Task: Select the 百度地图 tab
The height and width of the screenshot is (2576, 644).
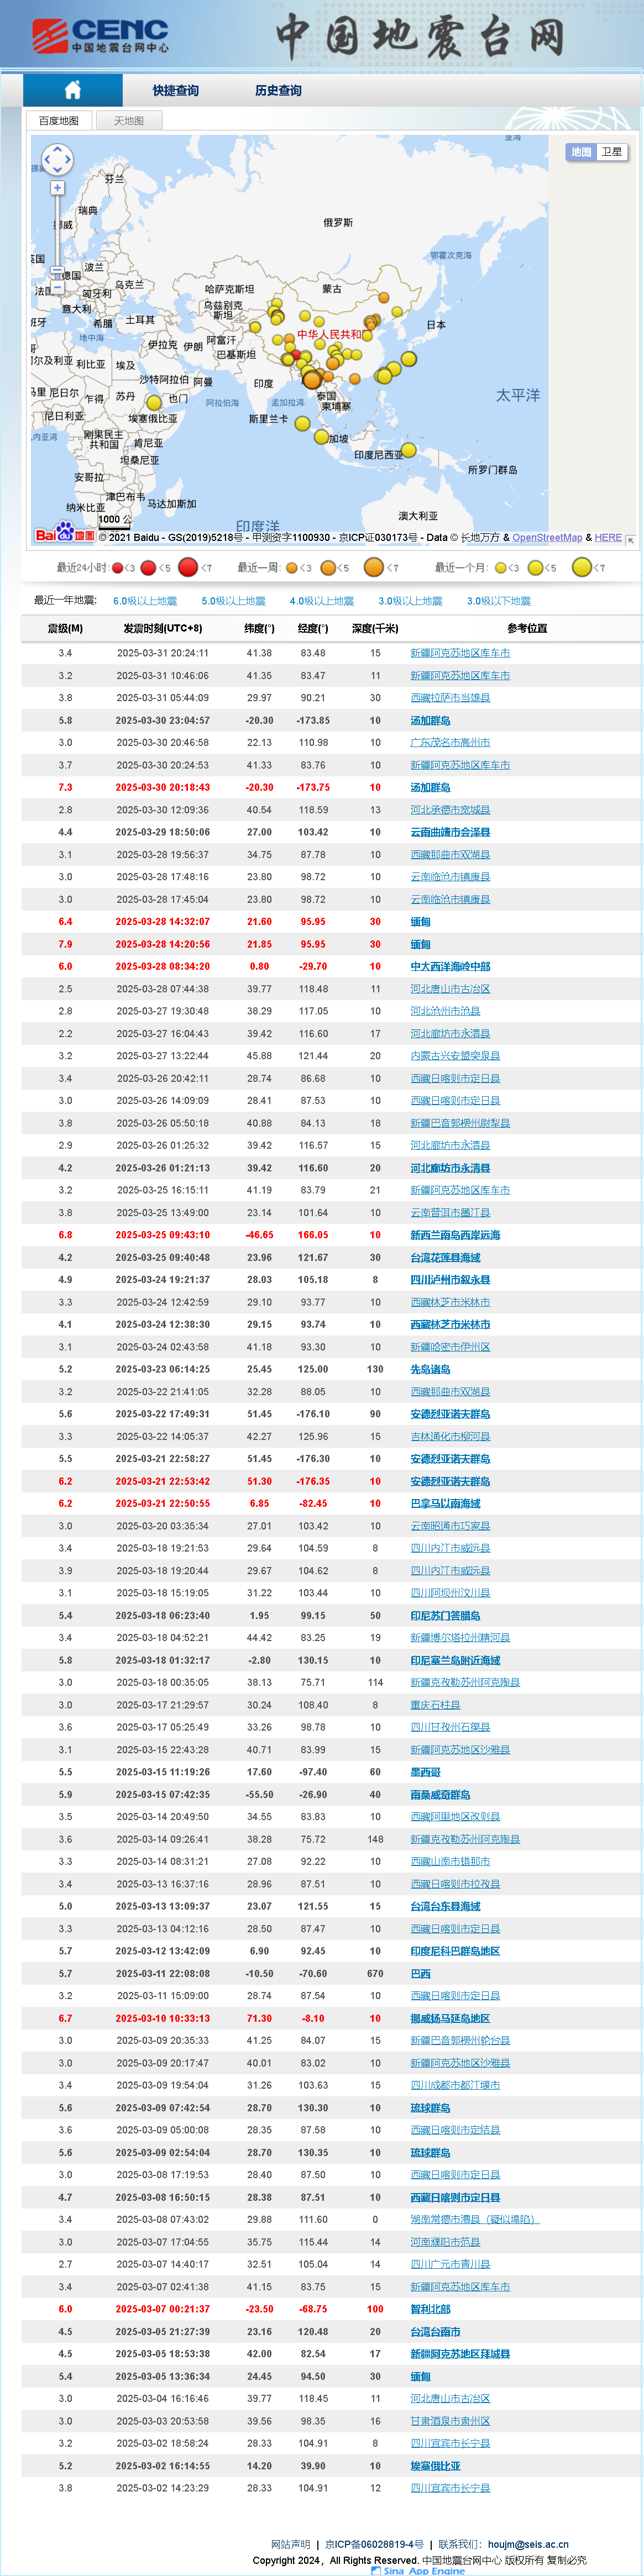Action: pyautogui.click(x=58, y=121)
